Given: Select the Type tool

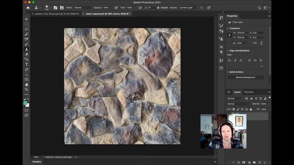Looking at the screenshot, I should tap(27, 64).
